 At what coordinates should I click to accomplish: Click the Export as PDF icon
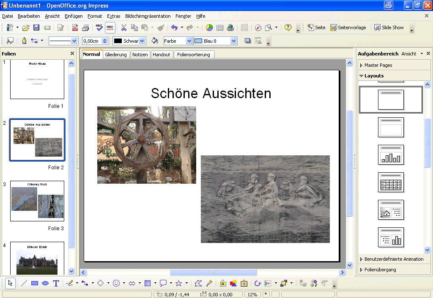tap(75, 28)
